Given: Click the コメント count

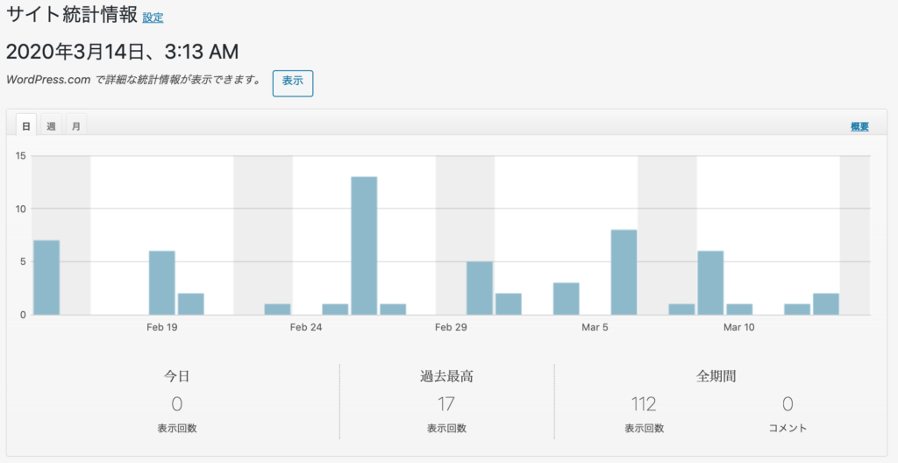Looking at the screenshot, I should tap(787, 404).
